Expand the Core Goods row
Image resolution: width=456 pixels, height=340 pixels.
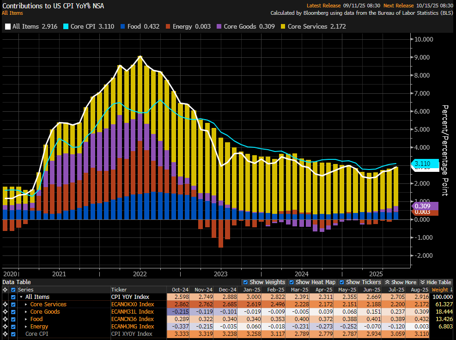pyautogui.click(x=26, y=312)
